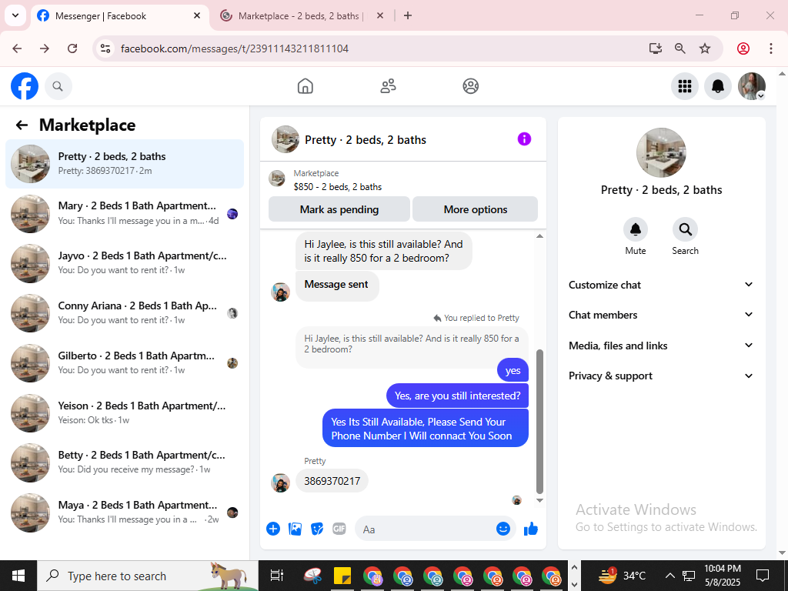Click the site information icon in address bar
The image size is (788, 591).
coord(105,48)
